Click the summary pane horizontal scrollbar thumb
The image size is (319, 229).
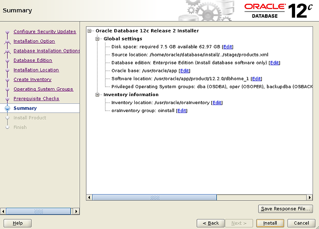tap(155, 198)
